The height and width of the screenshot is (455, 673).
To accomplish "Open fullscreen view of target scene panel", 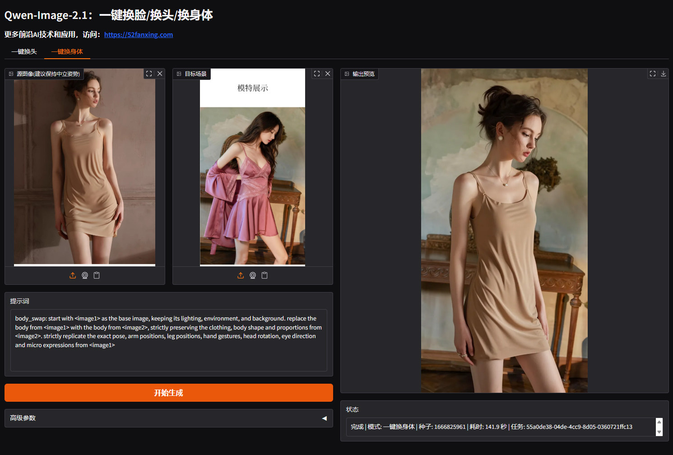I will pyautogui.click(x=317, y=74).
